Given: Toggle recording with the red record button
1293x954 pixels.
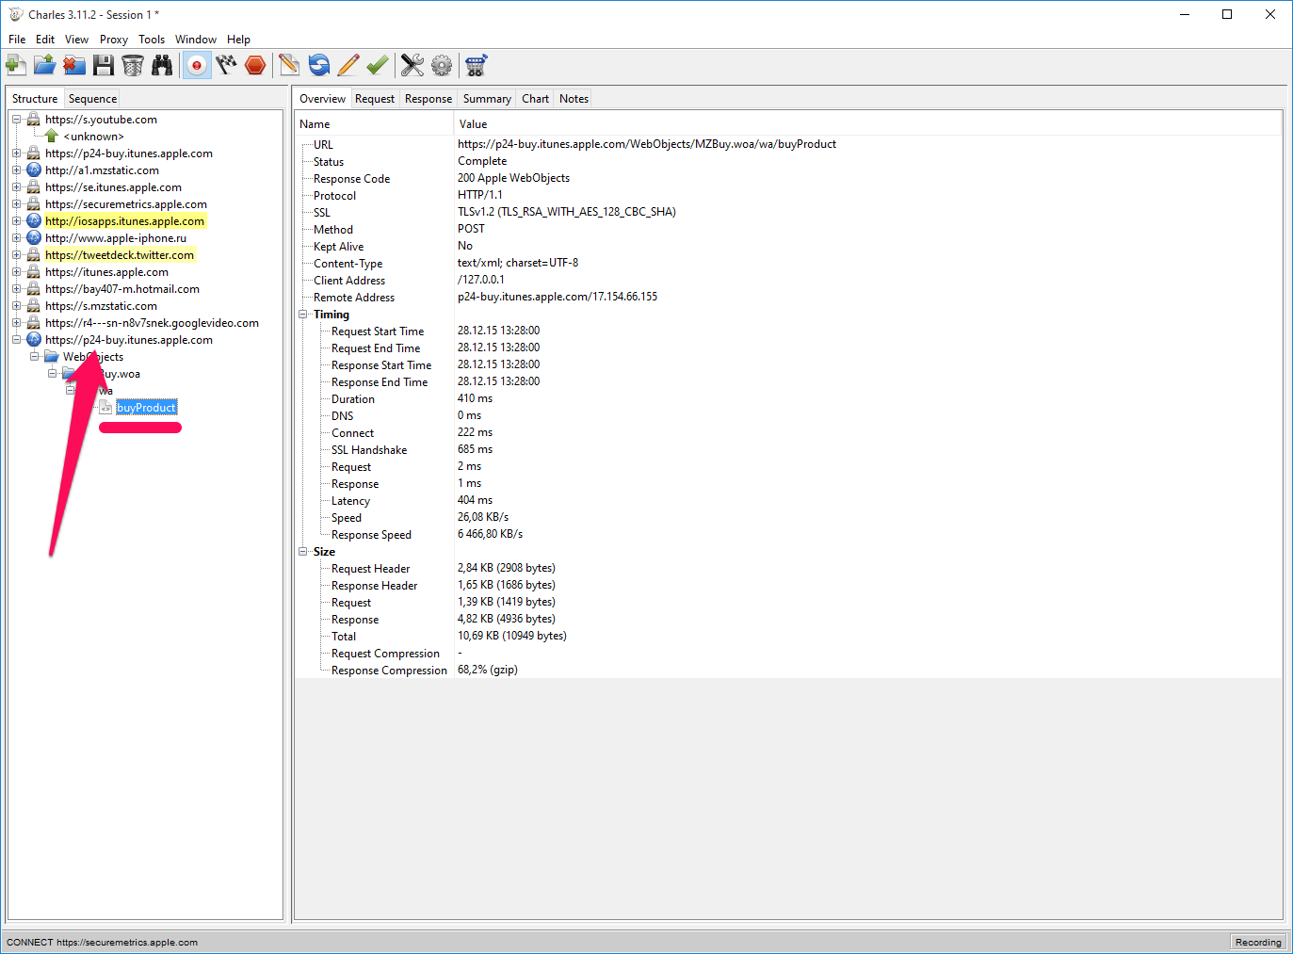Looking at the screenshot, I should tap(197, 65).
